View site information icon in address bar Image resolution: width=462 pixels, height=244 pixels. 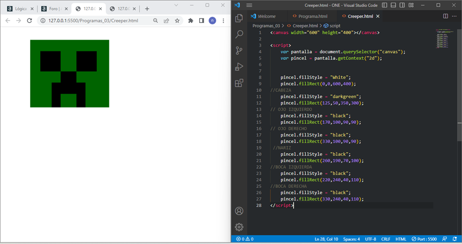pyautogui.click(x=43, y=20)
